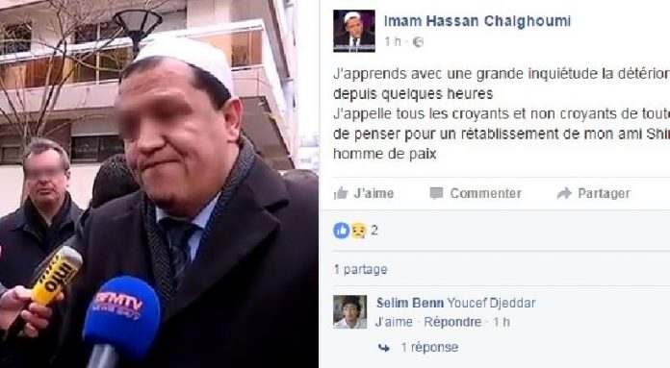The height and width of the screenshot is (368, 670).
Task: Open the 1 h post timestamp
Action: click(x=392, y=41)
